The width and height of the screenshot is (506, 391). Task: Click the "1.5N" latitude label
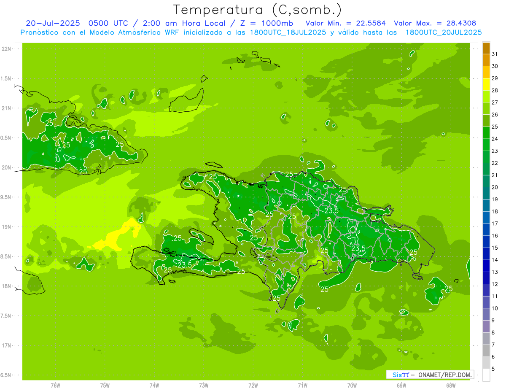[x=6, y=78]
